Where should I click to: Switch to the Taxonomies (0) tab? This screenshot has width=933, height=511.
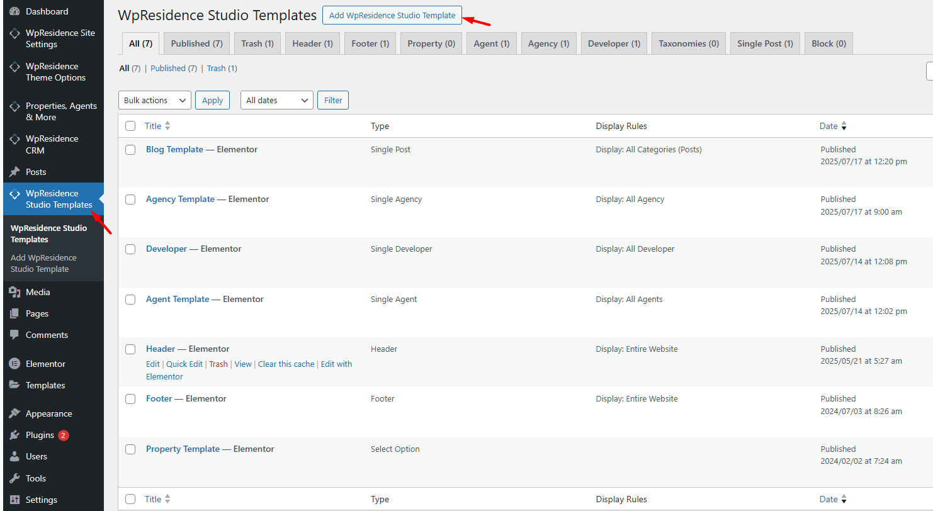coord(689,43)
